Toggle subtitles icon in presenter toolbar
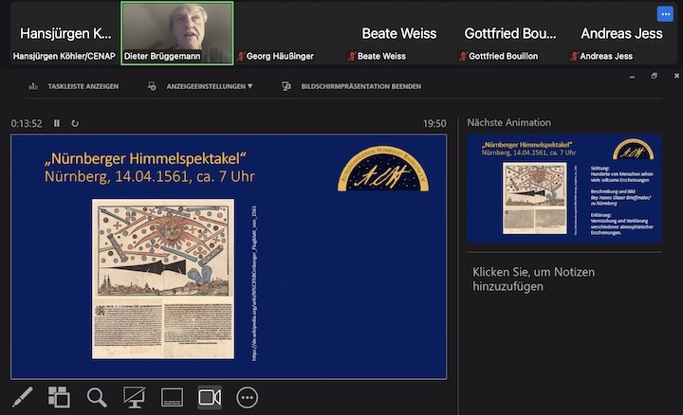 (172, 397)
